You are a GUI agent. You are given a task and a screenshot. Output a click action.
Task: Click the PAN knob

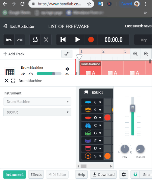click(x=125, y=149)
